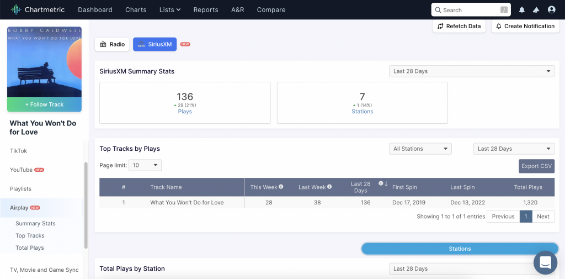The image size is (565, 279).
Task: Click the First Spin column header
Action: pos(404,187)
